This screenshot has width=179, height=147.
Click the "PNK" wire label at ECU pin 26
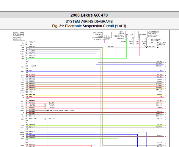pos(31,96)
